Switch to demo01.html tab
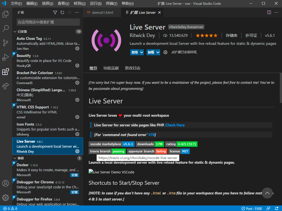 pos(102,12)
